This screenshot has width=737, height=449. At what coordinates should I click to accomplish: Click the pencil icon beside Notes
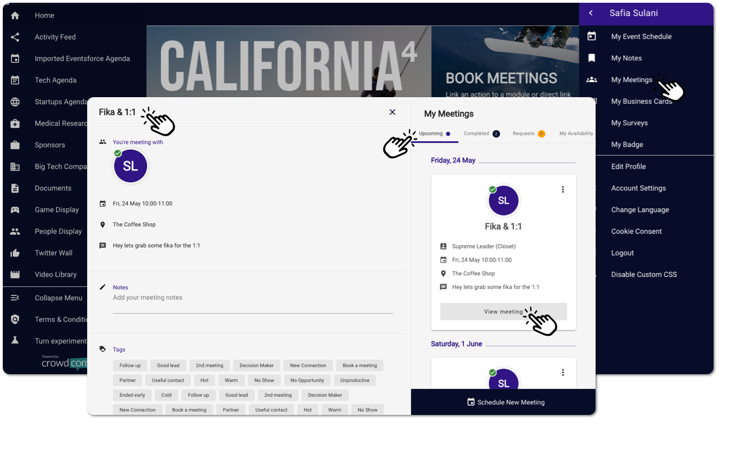[x=102, y=287]
